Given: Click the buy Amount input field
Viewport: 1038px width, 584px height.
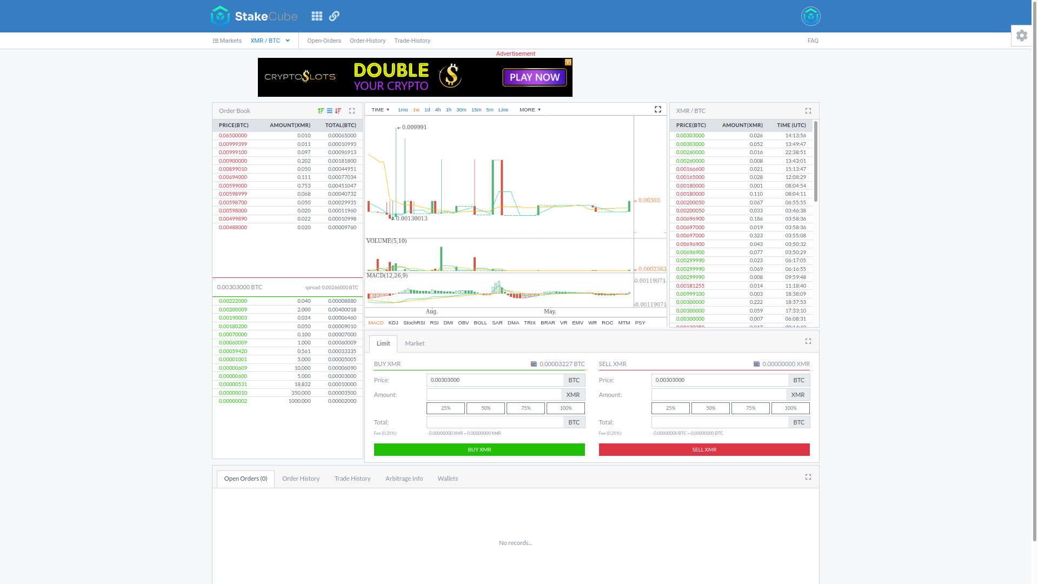Looking at the screenshot, I should 494,395.
